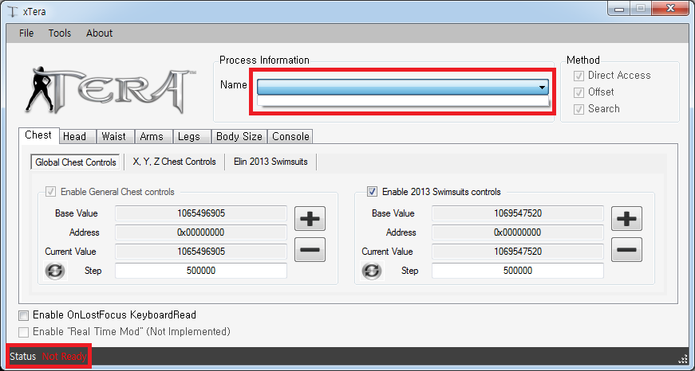Viewport: 695px width, 371px height.
Task: Click refresh icon beside Swimsuits Step field
Action: 372,271
